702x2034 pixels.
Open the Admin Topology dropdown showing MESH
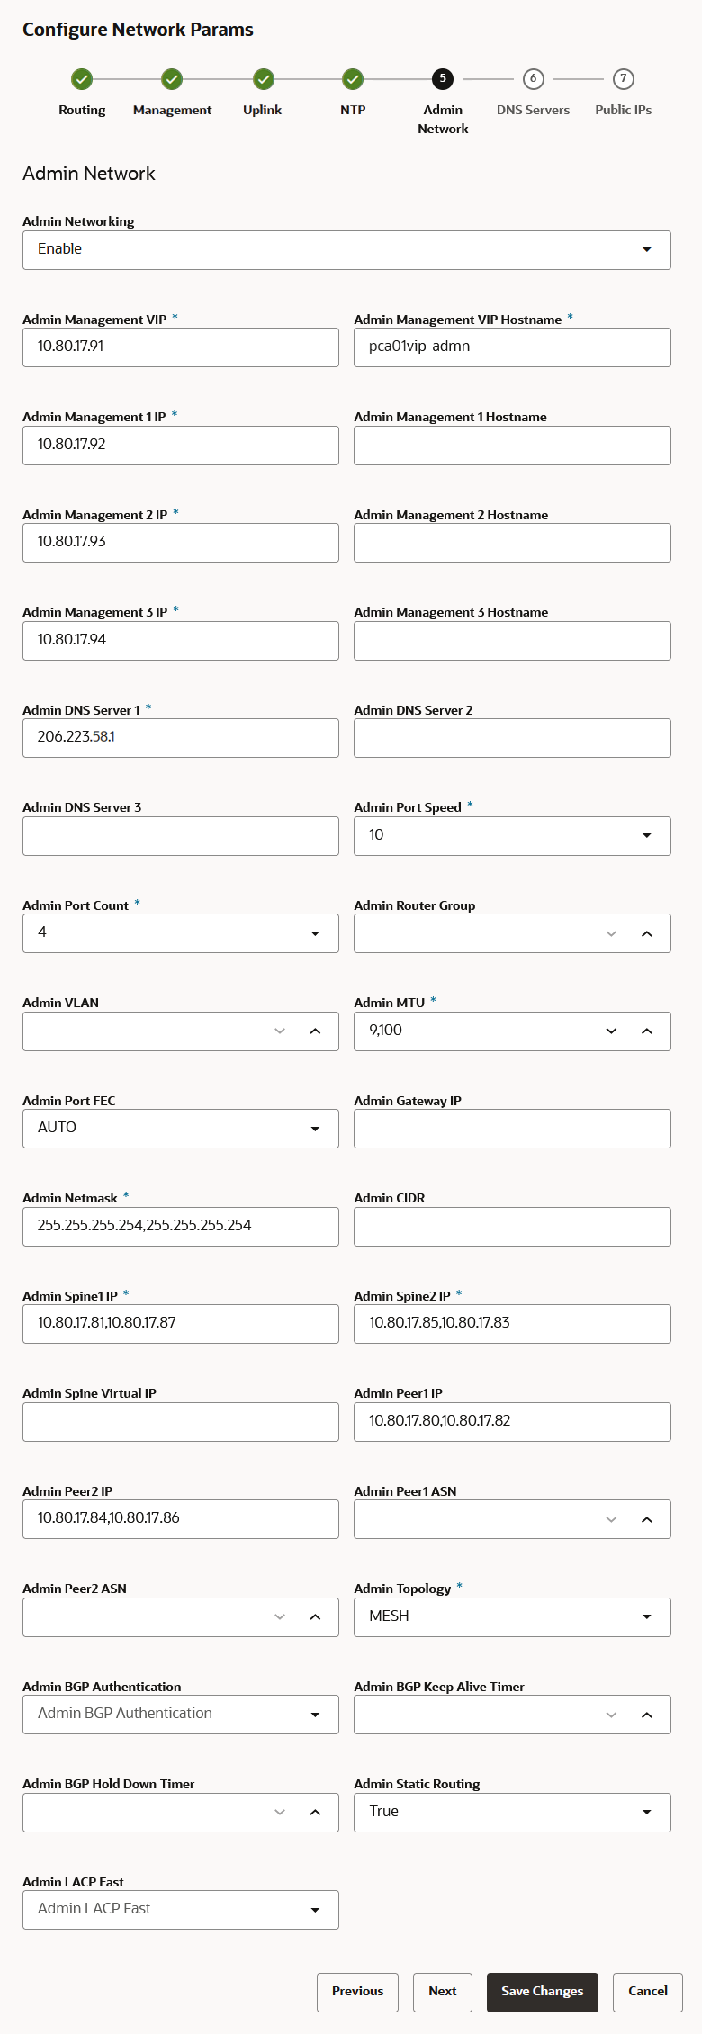pyautogui.click(x=647, y=1616)
